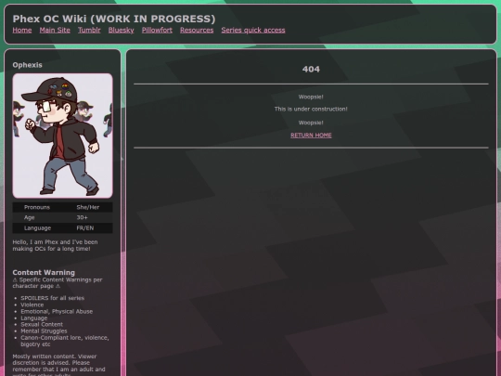
Task: Click the Ophexis sidebar heading
Action: pos(27,65)
